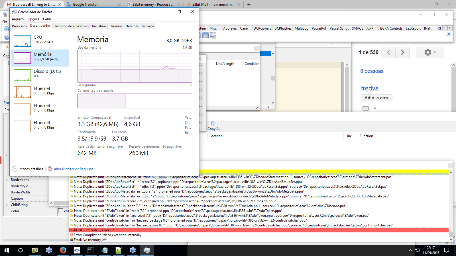The width and height of the screenshot is (456, 256).
Task: Switch to Histórico de aplicativos tab
Action: coord(71,26)
